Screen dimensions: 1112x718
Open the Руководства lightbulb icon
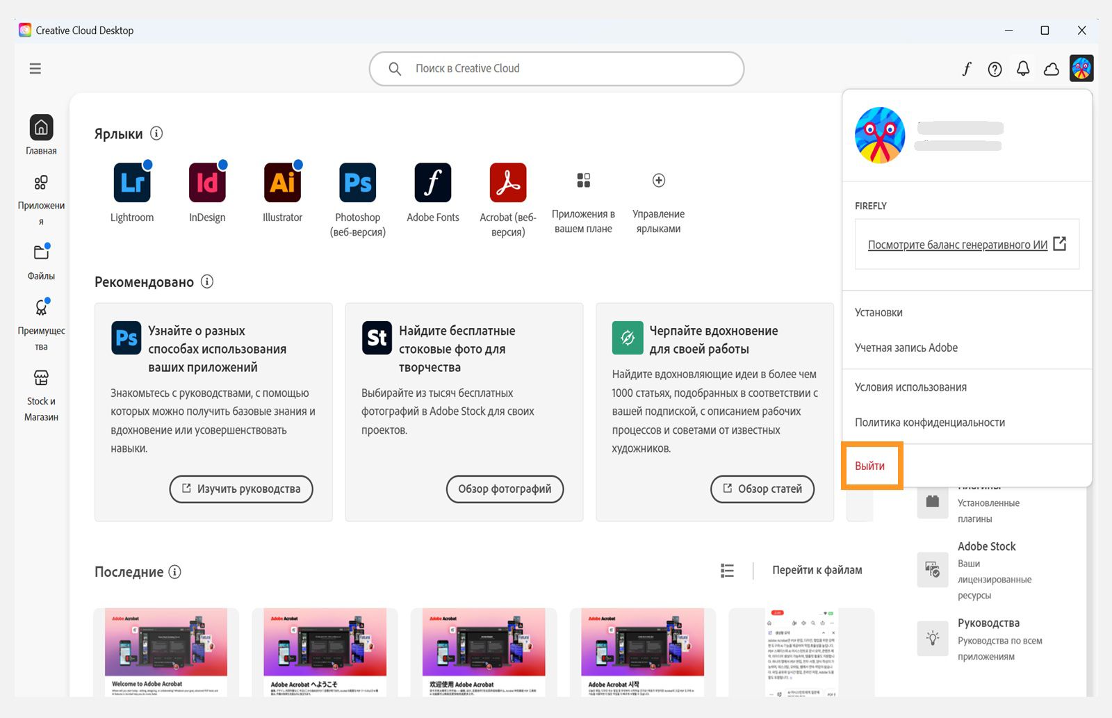click(x=933, y=638)
